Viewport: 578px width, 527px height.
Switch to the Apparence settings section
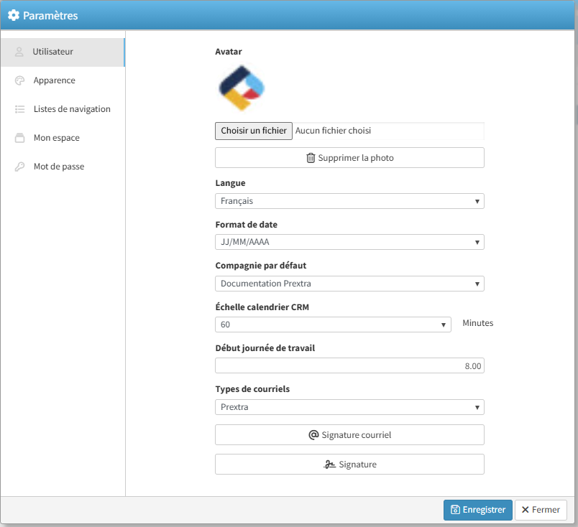[55, 80]
